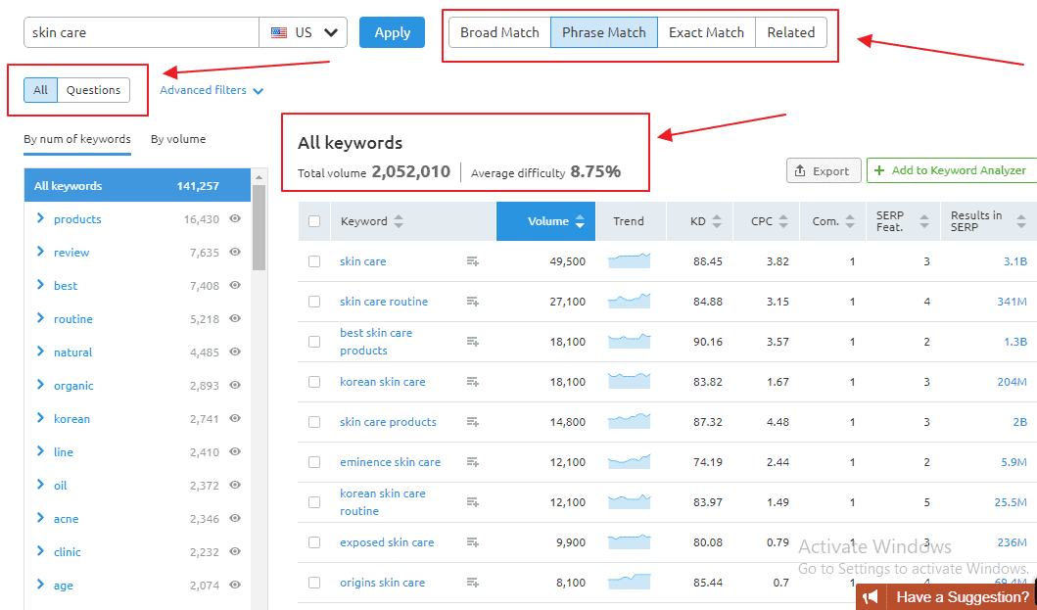Select the Questions filter tab

tap(93, 90)
